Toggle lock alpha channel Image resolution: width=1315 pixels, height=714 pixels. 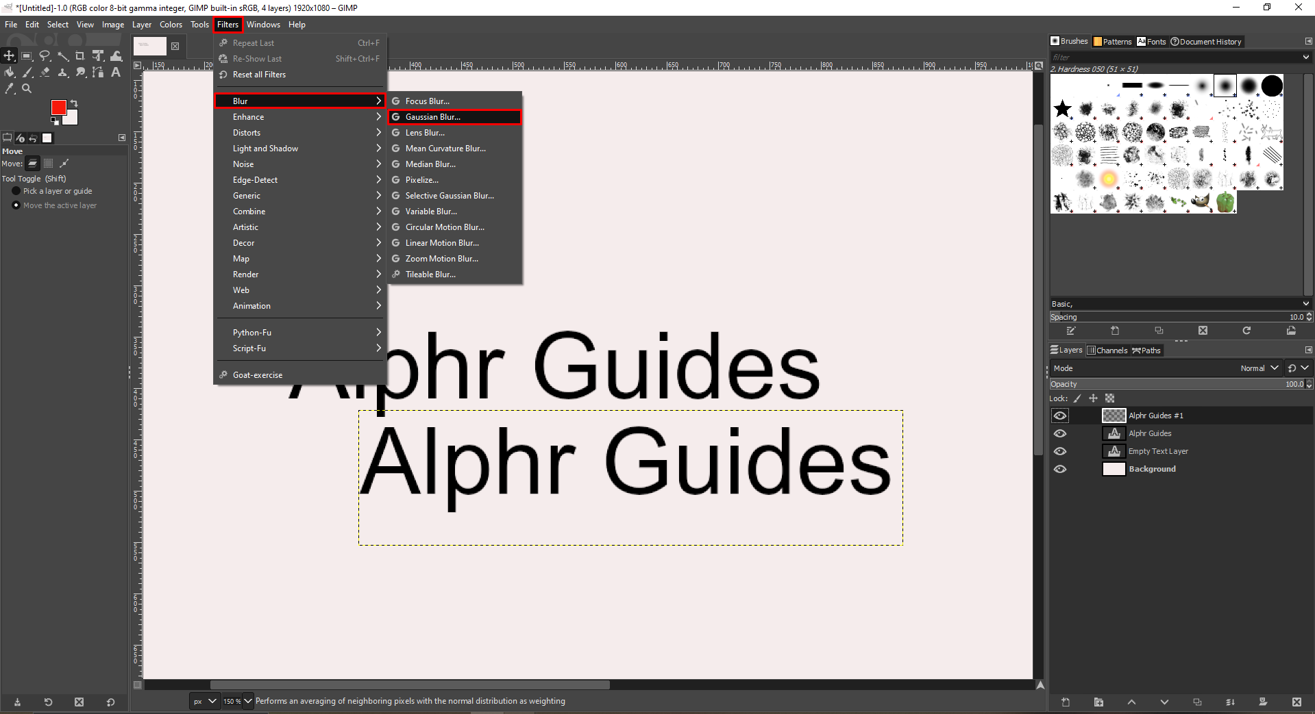point(1109,398)
